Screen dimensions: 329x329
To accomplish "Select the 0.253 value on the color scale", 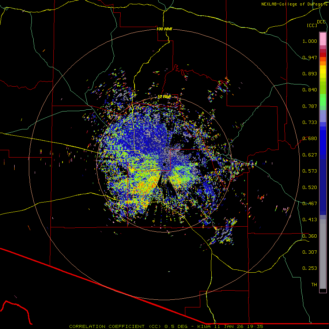I will (x=310, y=268).
